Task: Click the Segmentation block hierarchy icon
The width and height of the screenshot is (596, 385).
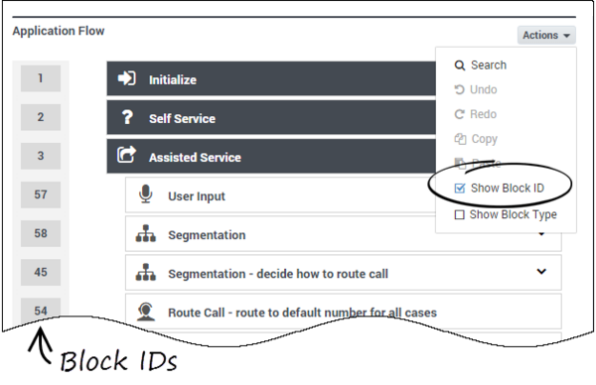Action: click(146, 233)
